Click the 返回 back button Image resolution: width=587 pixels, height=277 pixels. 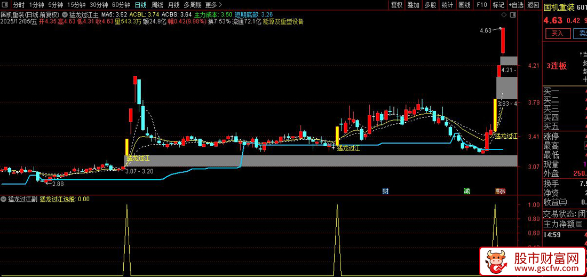tap(533, 5)
